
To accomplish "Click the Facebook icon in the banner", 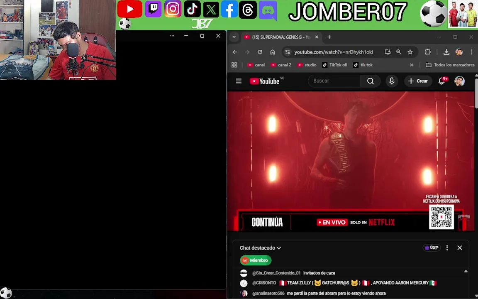I will click(x=229, y=9).
